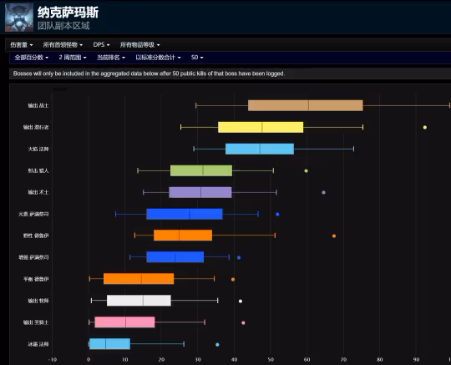Open the 伤害量 dropdown
This screenshot has width=451, height=365.
coord(22,45)
